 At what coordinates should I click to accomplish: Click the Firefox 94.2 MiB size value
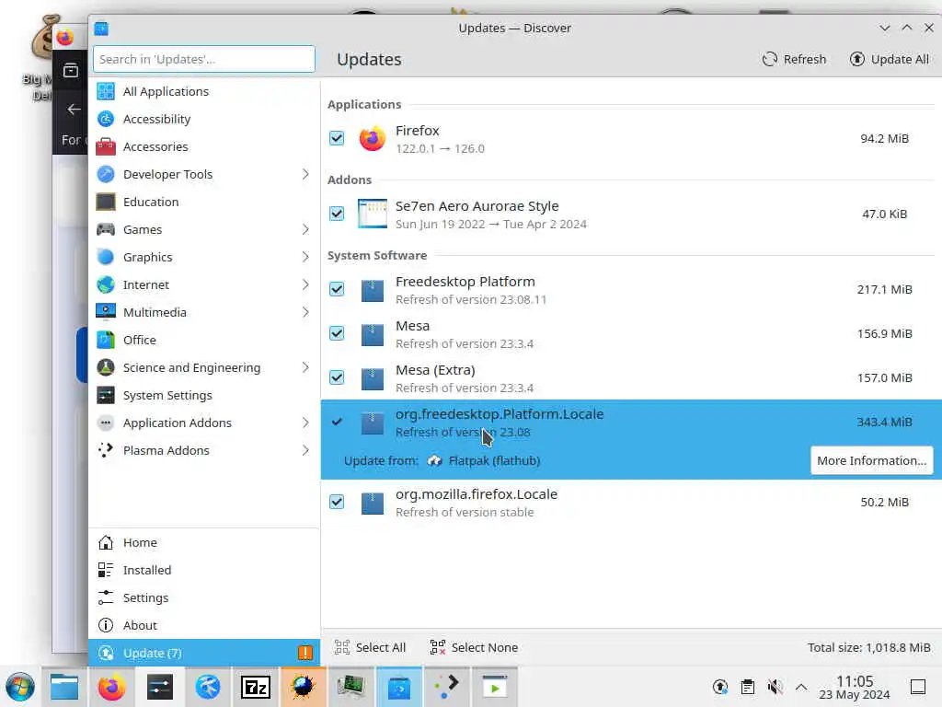884,138
